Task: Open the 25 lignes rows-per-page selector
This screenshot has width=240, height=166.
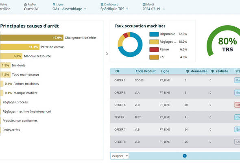Action: coord(120,156)
